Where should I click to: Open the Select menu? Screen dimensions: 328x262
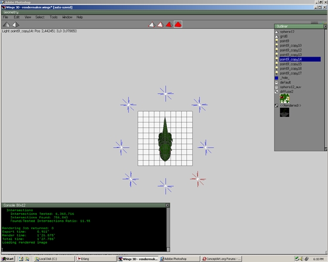click(40, 17)
